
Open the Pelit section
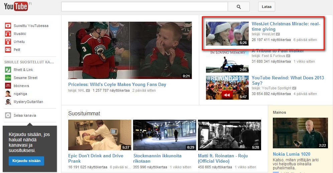click(17, 50)
